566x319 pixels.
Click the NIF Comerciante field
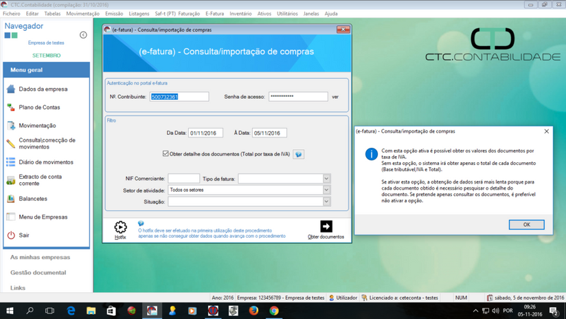[x=183, y=179]
